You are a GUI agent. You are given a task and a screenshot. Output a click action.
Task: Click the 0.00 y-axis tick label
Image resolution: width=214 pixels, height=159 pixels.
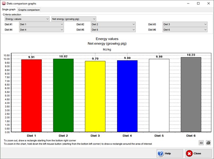pyautogui.click(x=7, y=132)
